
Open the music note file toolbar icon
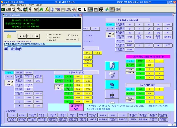52,10
